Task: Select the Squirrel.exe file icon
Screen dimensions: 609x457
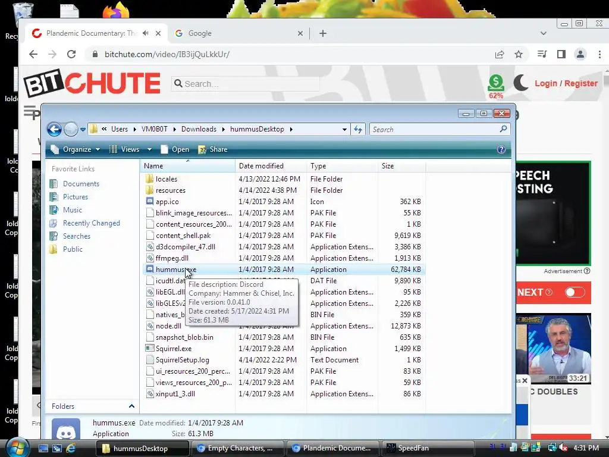Action: coord(149,348)
